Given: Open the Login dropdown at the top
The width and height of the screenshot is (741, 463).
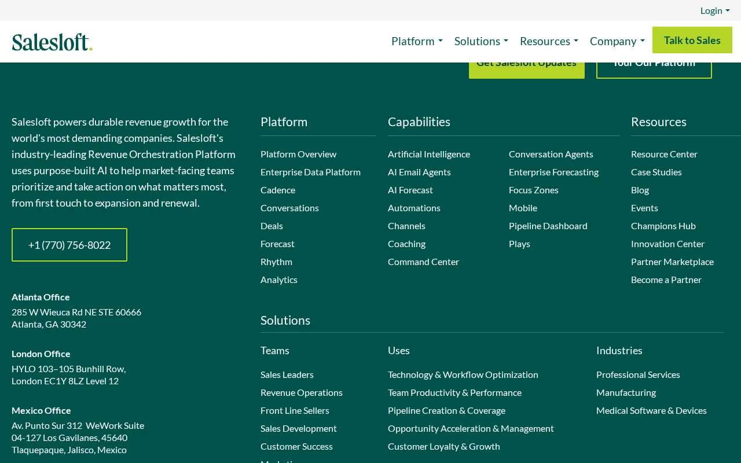Looking at the screenshot, I should [715, 10].
